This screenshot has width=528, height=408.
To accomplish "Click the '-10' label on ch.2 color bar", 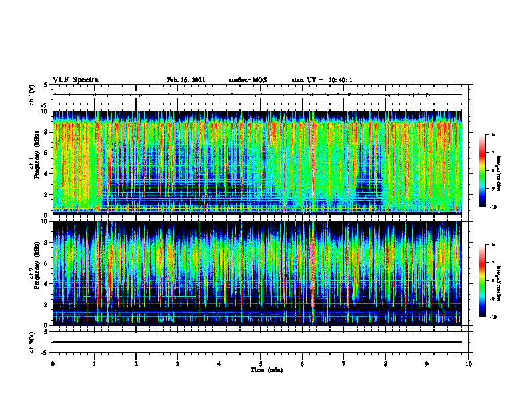I will click(x=493, y=317).
